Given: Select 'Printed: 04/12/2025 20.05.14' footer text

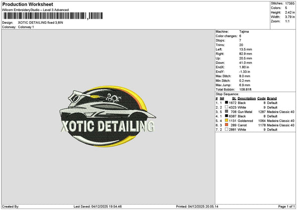Looking at the screenshot, I should (197, 207).
